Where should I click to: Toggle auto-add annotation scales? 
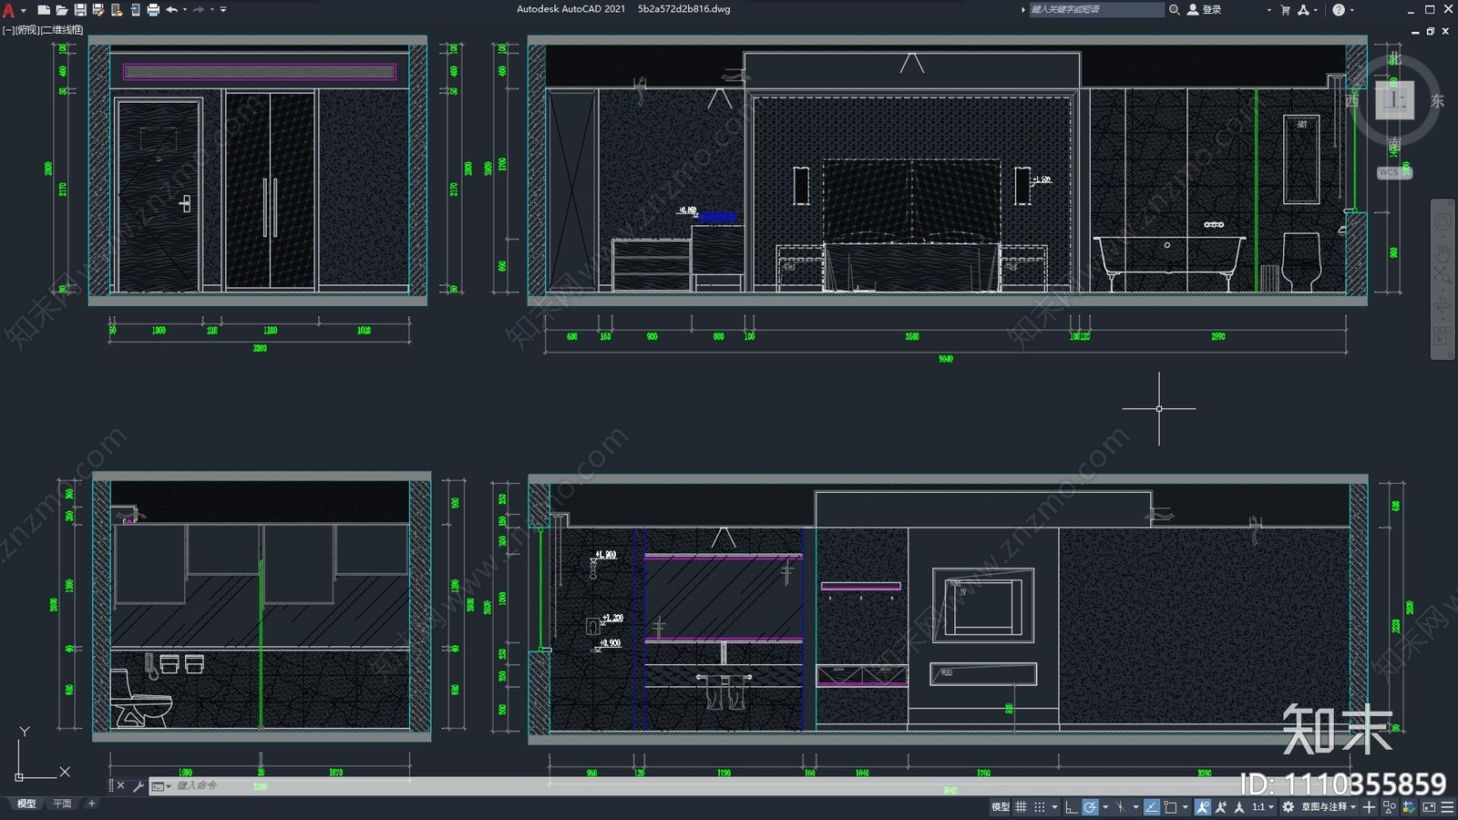pos(1221,807)
